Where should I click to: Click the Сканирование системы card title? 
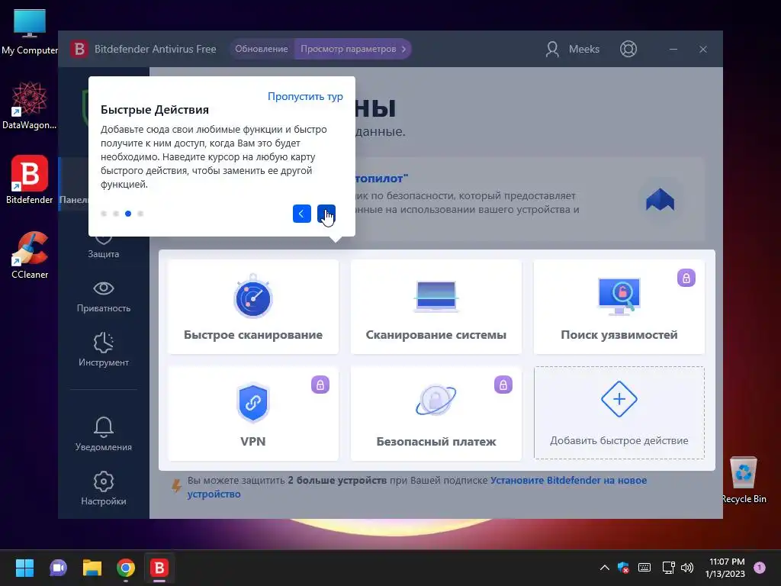[435, 335]
